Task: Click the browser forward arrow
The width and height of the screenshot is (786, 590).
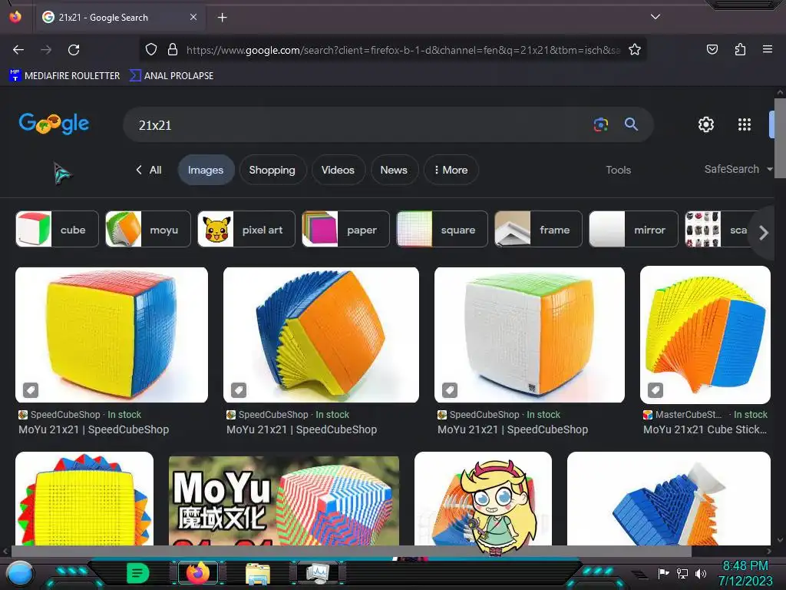Action: 46,50
